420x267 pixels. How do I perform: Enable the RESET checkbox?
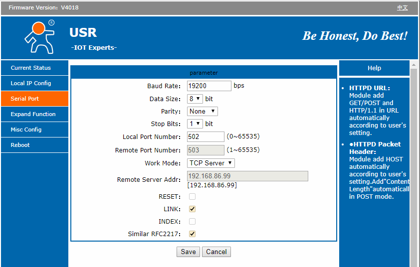(x=192, y=197)
